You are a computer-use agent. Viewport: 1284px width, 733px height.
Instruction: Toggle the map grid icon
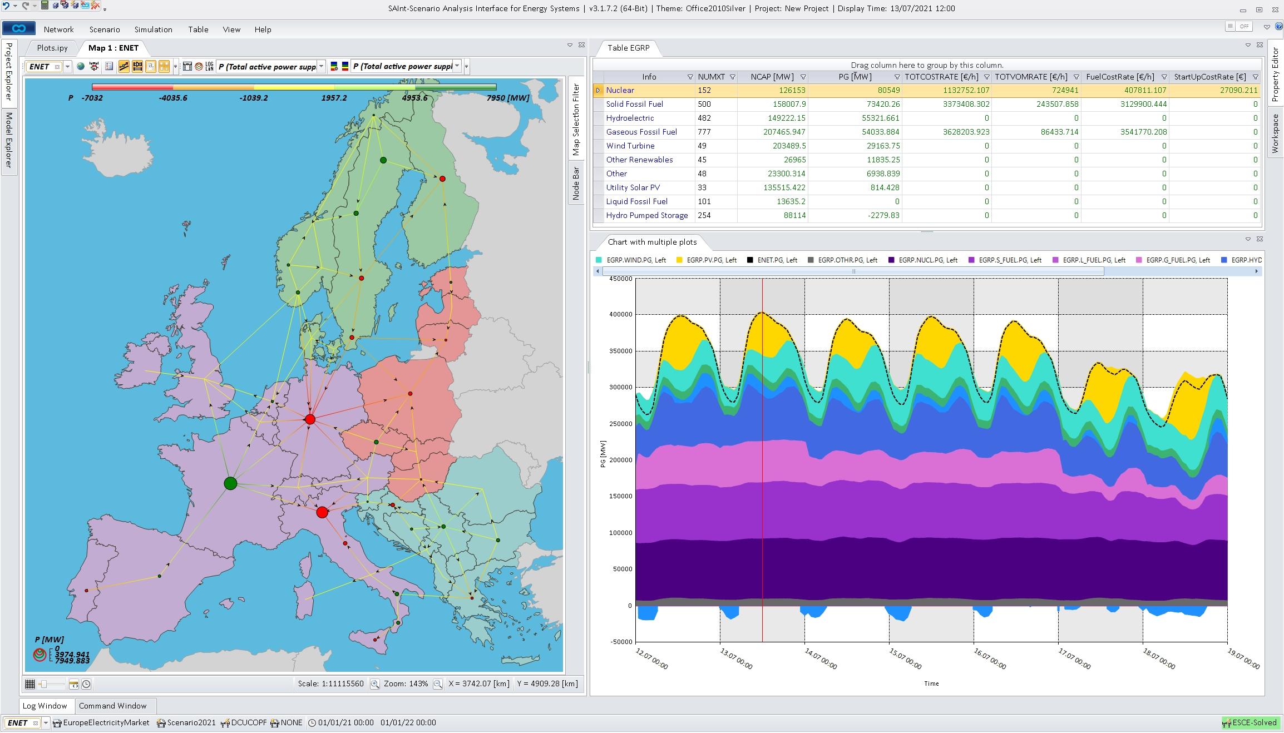(x=30, y=685)
